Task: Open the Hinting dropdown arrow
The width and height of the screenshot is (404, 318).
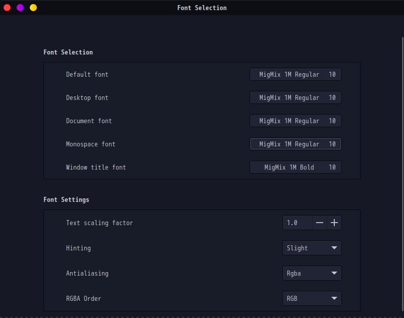Action: tap(334, 248)
